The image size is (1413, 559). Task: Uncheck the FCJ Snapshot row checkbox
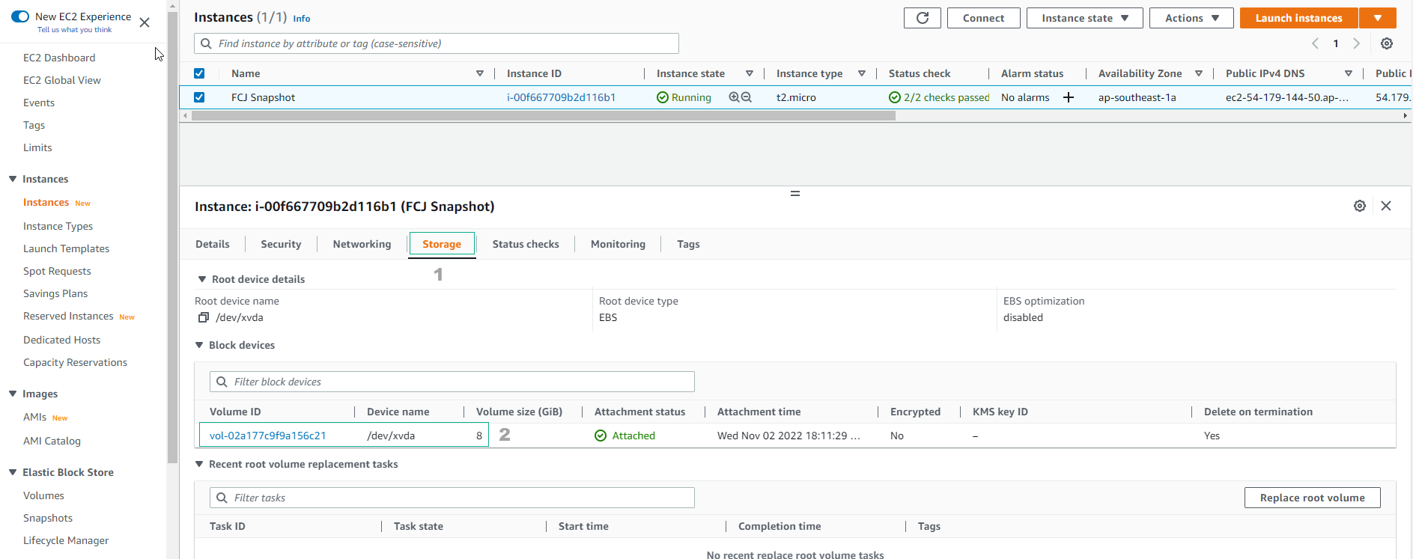[199, 97]
